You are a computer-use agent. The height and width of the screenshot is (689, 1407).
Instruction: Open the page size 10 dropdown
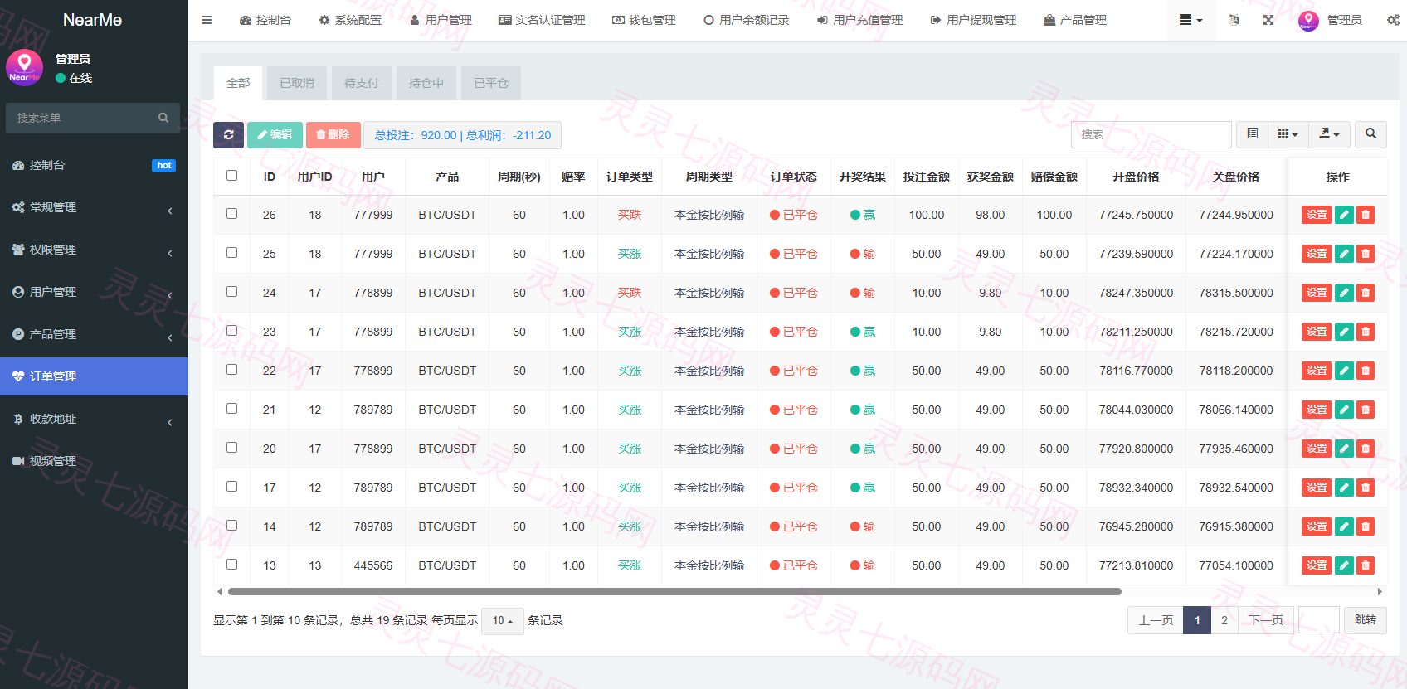(502, 621)
